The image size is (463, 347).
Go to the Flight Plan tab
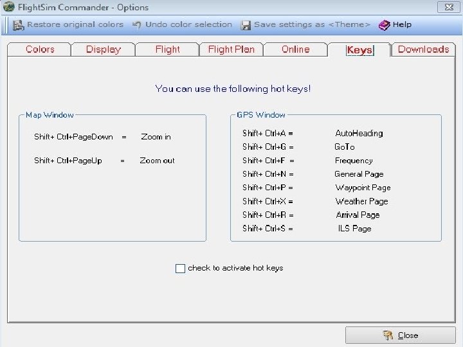pos(232,49)
